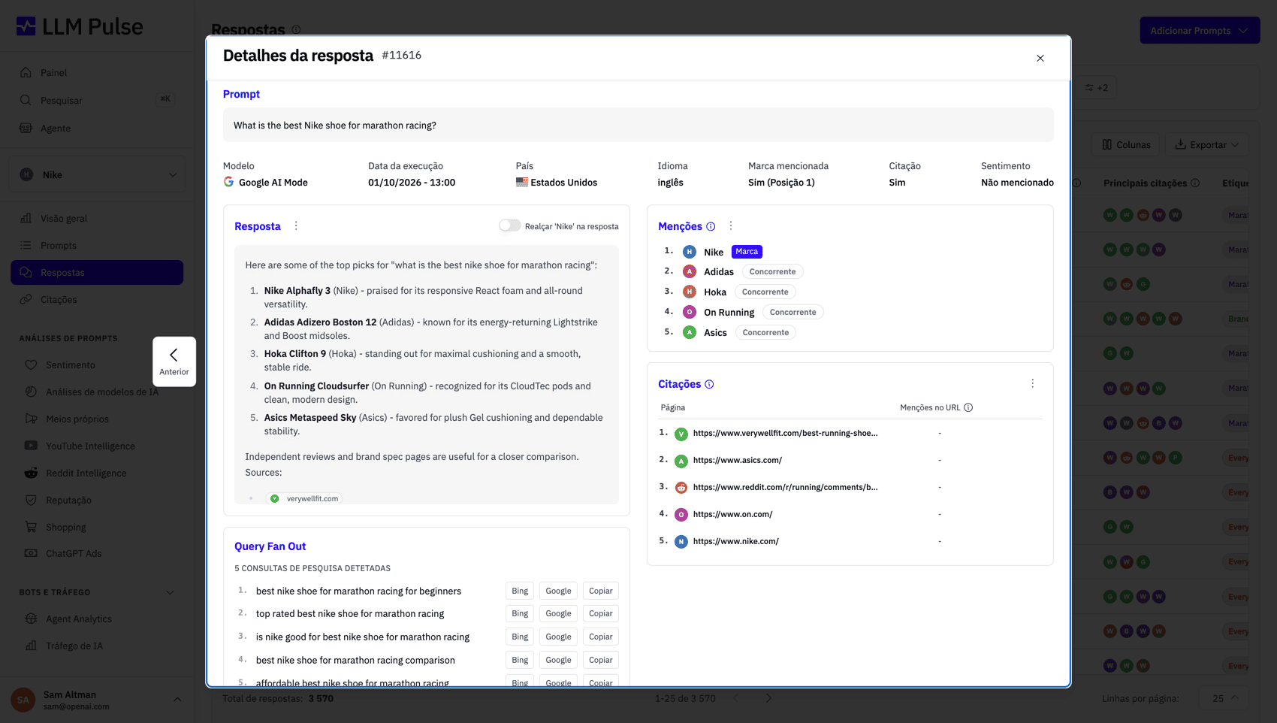
Task: Toggle the Realçar 'Nike' na resposta switch
Action: pyautogui.click(x=509, y=225)
